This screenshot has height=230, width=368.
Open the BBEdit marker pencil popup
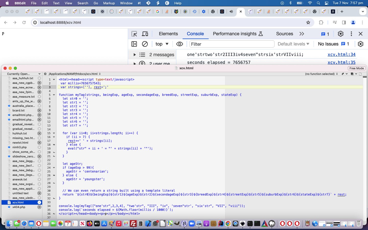tap(344, 74)
